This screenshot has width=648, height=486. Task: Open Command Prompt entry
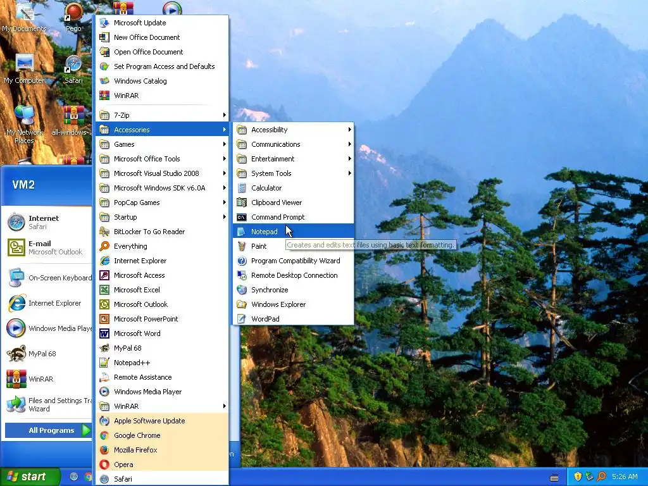tap(294, 217)
